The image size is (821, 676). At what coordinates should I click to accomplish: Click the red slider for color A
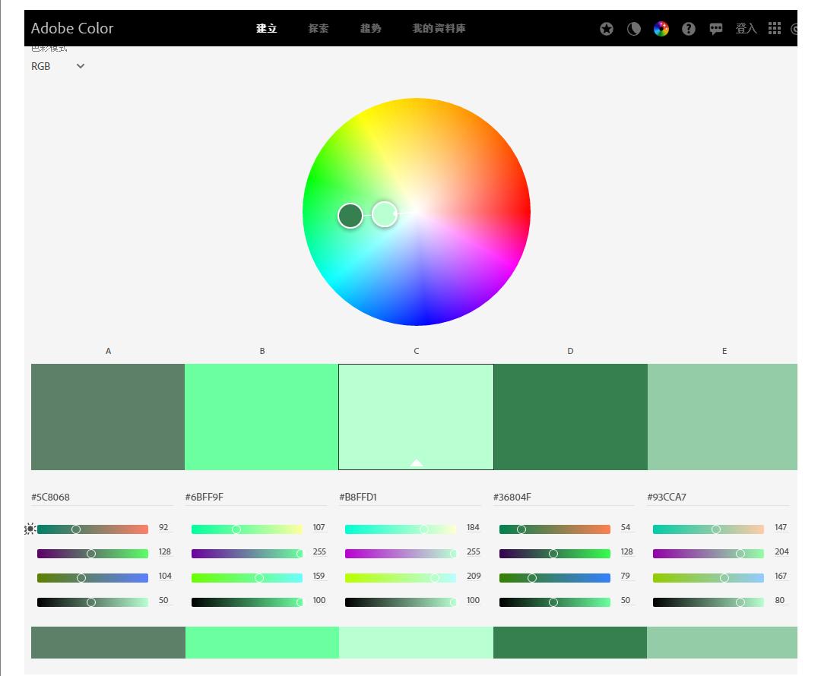pyautogui.click(x=92, y=529)
